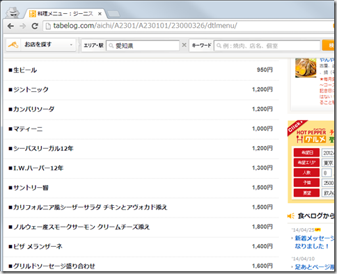Reload the page with refresh icon
Screen dimensions: 337x274
coord(35,26)
